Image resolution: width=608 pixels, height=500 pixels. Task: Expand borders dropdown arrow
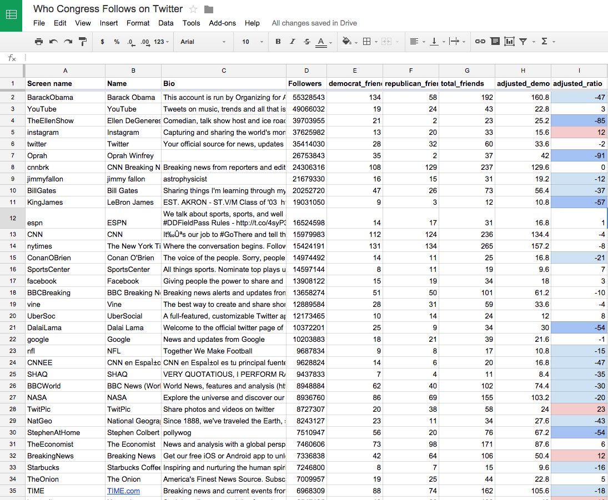click(x=376, y=42)
